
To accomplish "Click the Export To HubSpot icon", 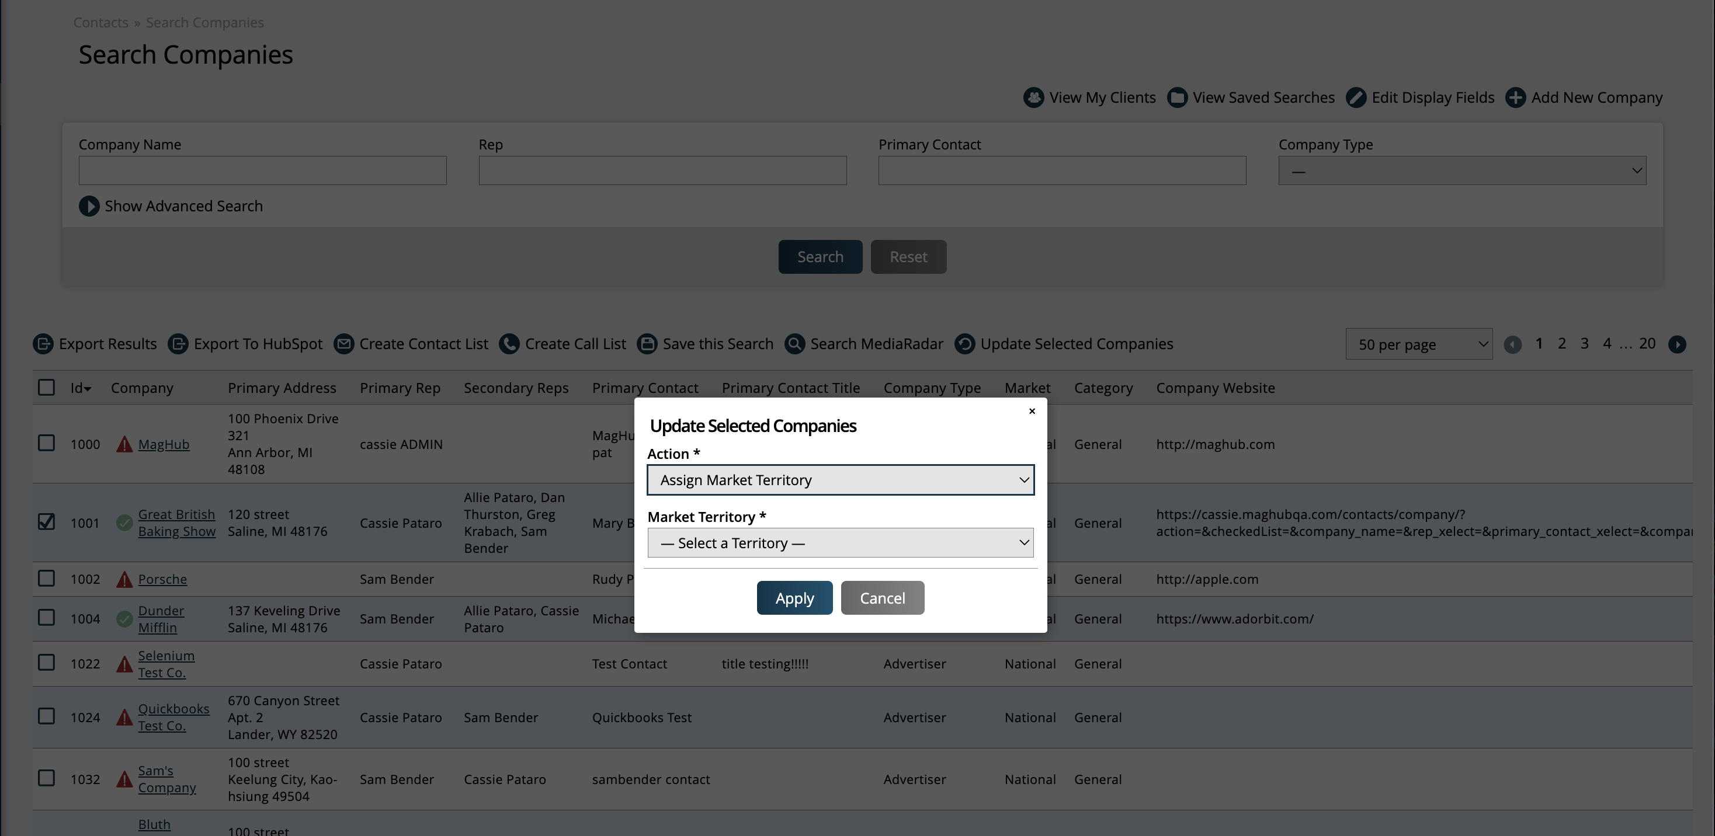I will pyautogui.click(x=178, y=343).
